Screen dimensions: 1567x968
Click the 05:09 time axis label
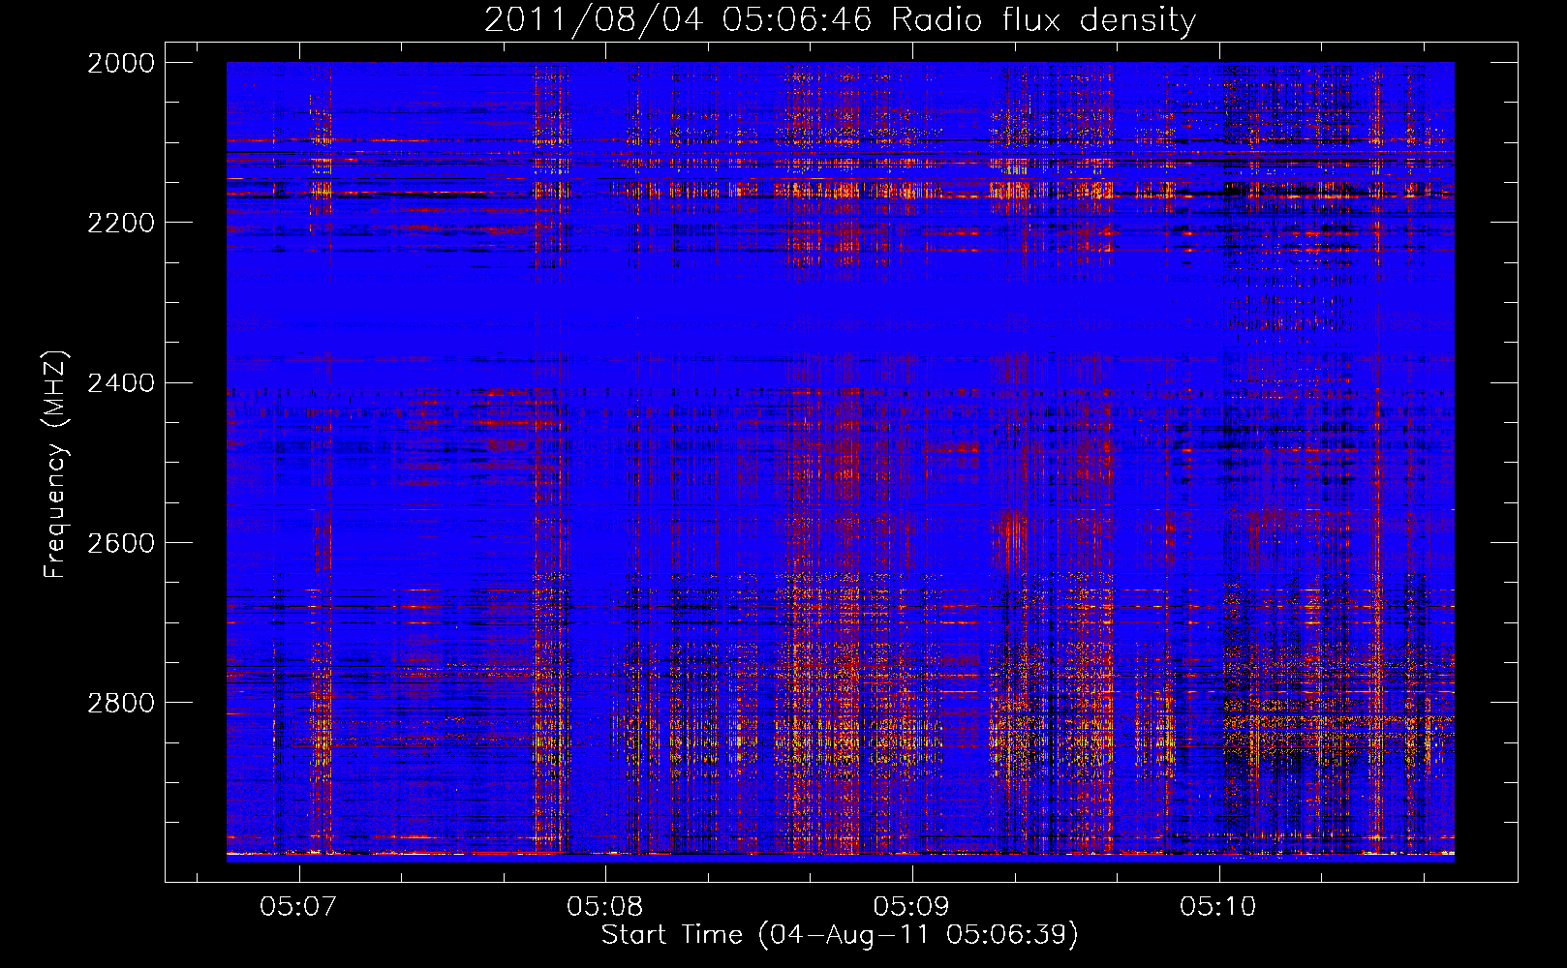911,907
